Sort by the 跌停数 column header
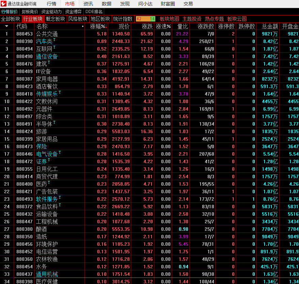 click(247, 26)
